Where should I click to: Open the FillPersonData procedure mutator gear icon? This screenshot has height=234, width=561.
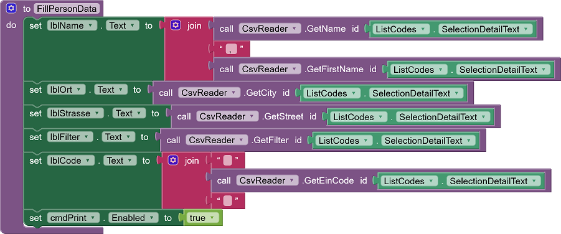(11, 8)
